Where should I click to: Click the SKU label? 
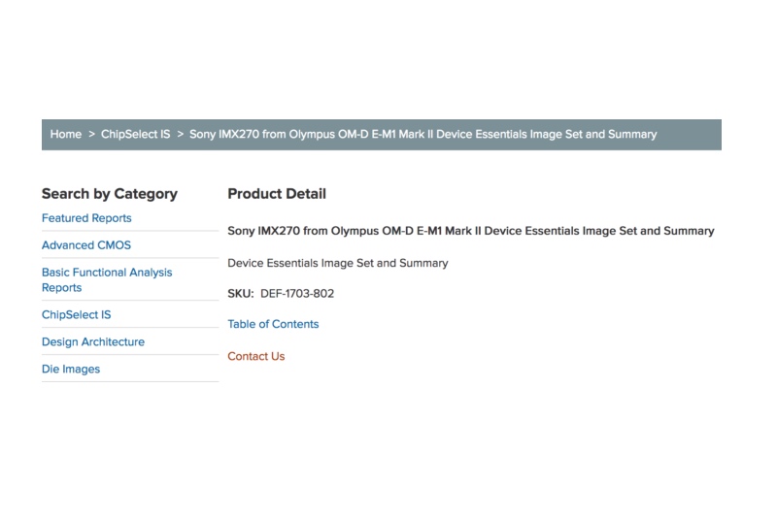tap(240, 294)
